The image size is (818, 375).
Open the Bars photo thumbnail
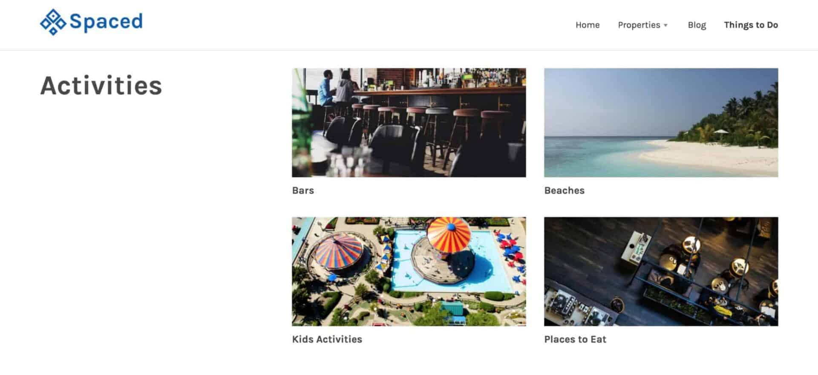[409, 123]
